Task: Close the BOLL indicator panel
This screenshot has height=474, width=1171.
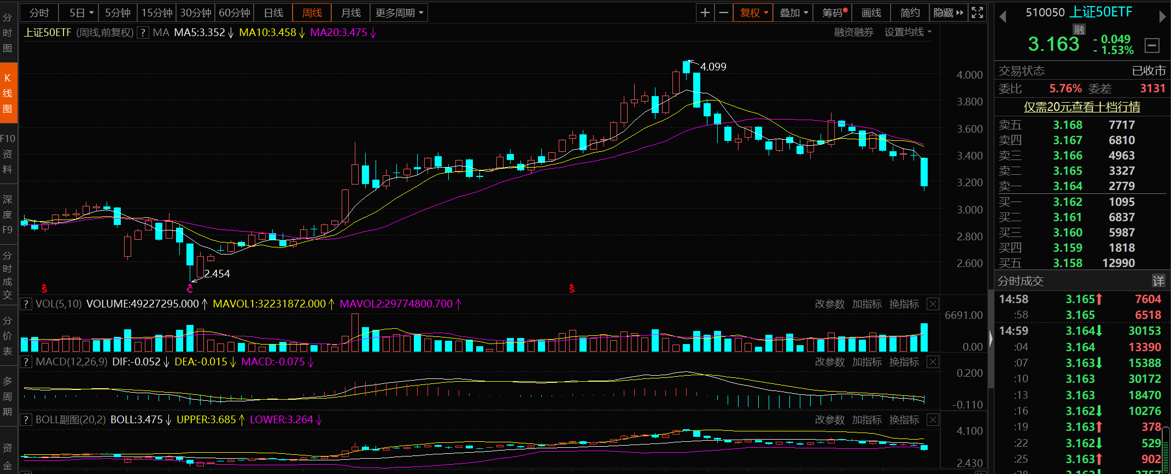Action: [933, 419]
